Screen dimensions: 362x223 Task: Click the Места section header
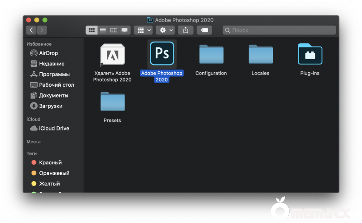click(x=33, y=142)
